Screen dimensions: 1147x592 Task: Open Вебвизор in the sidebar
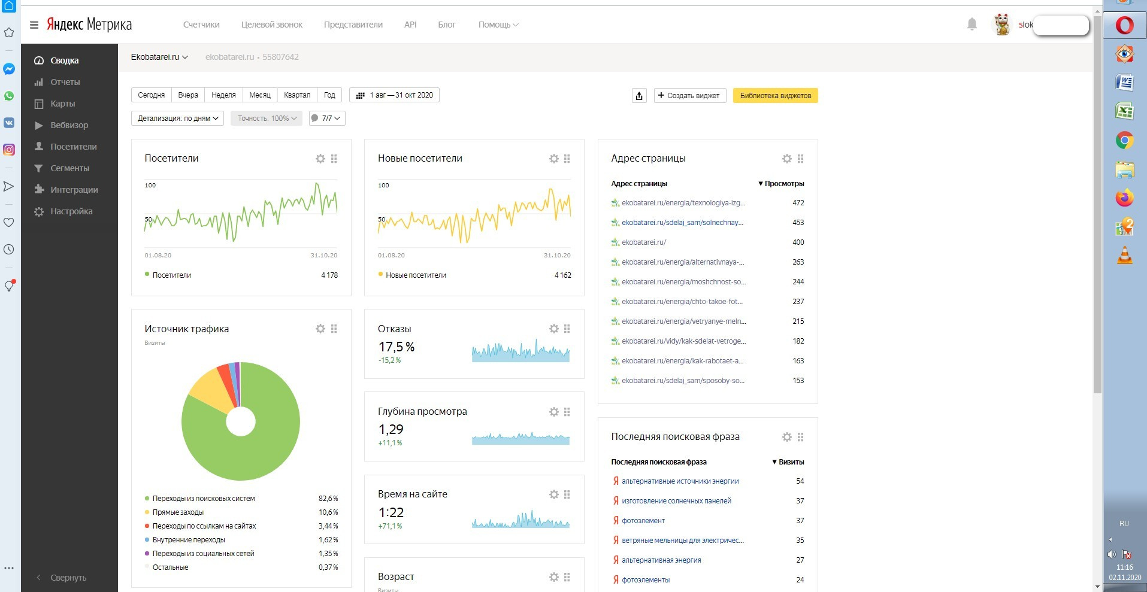69,125
